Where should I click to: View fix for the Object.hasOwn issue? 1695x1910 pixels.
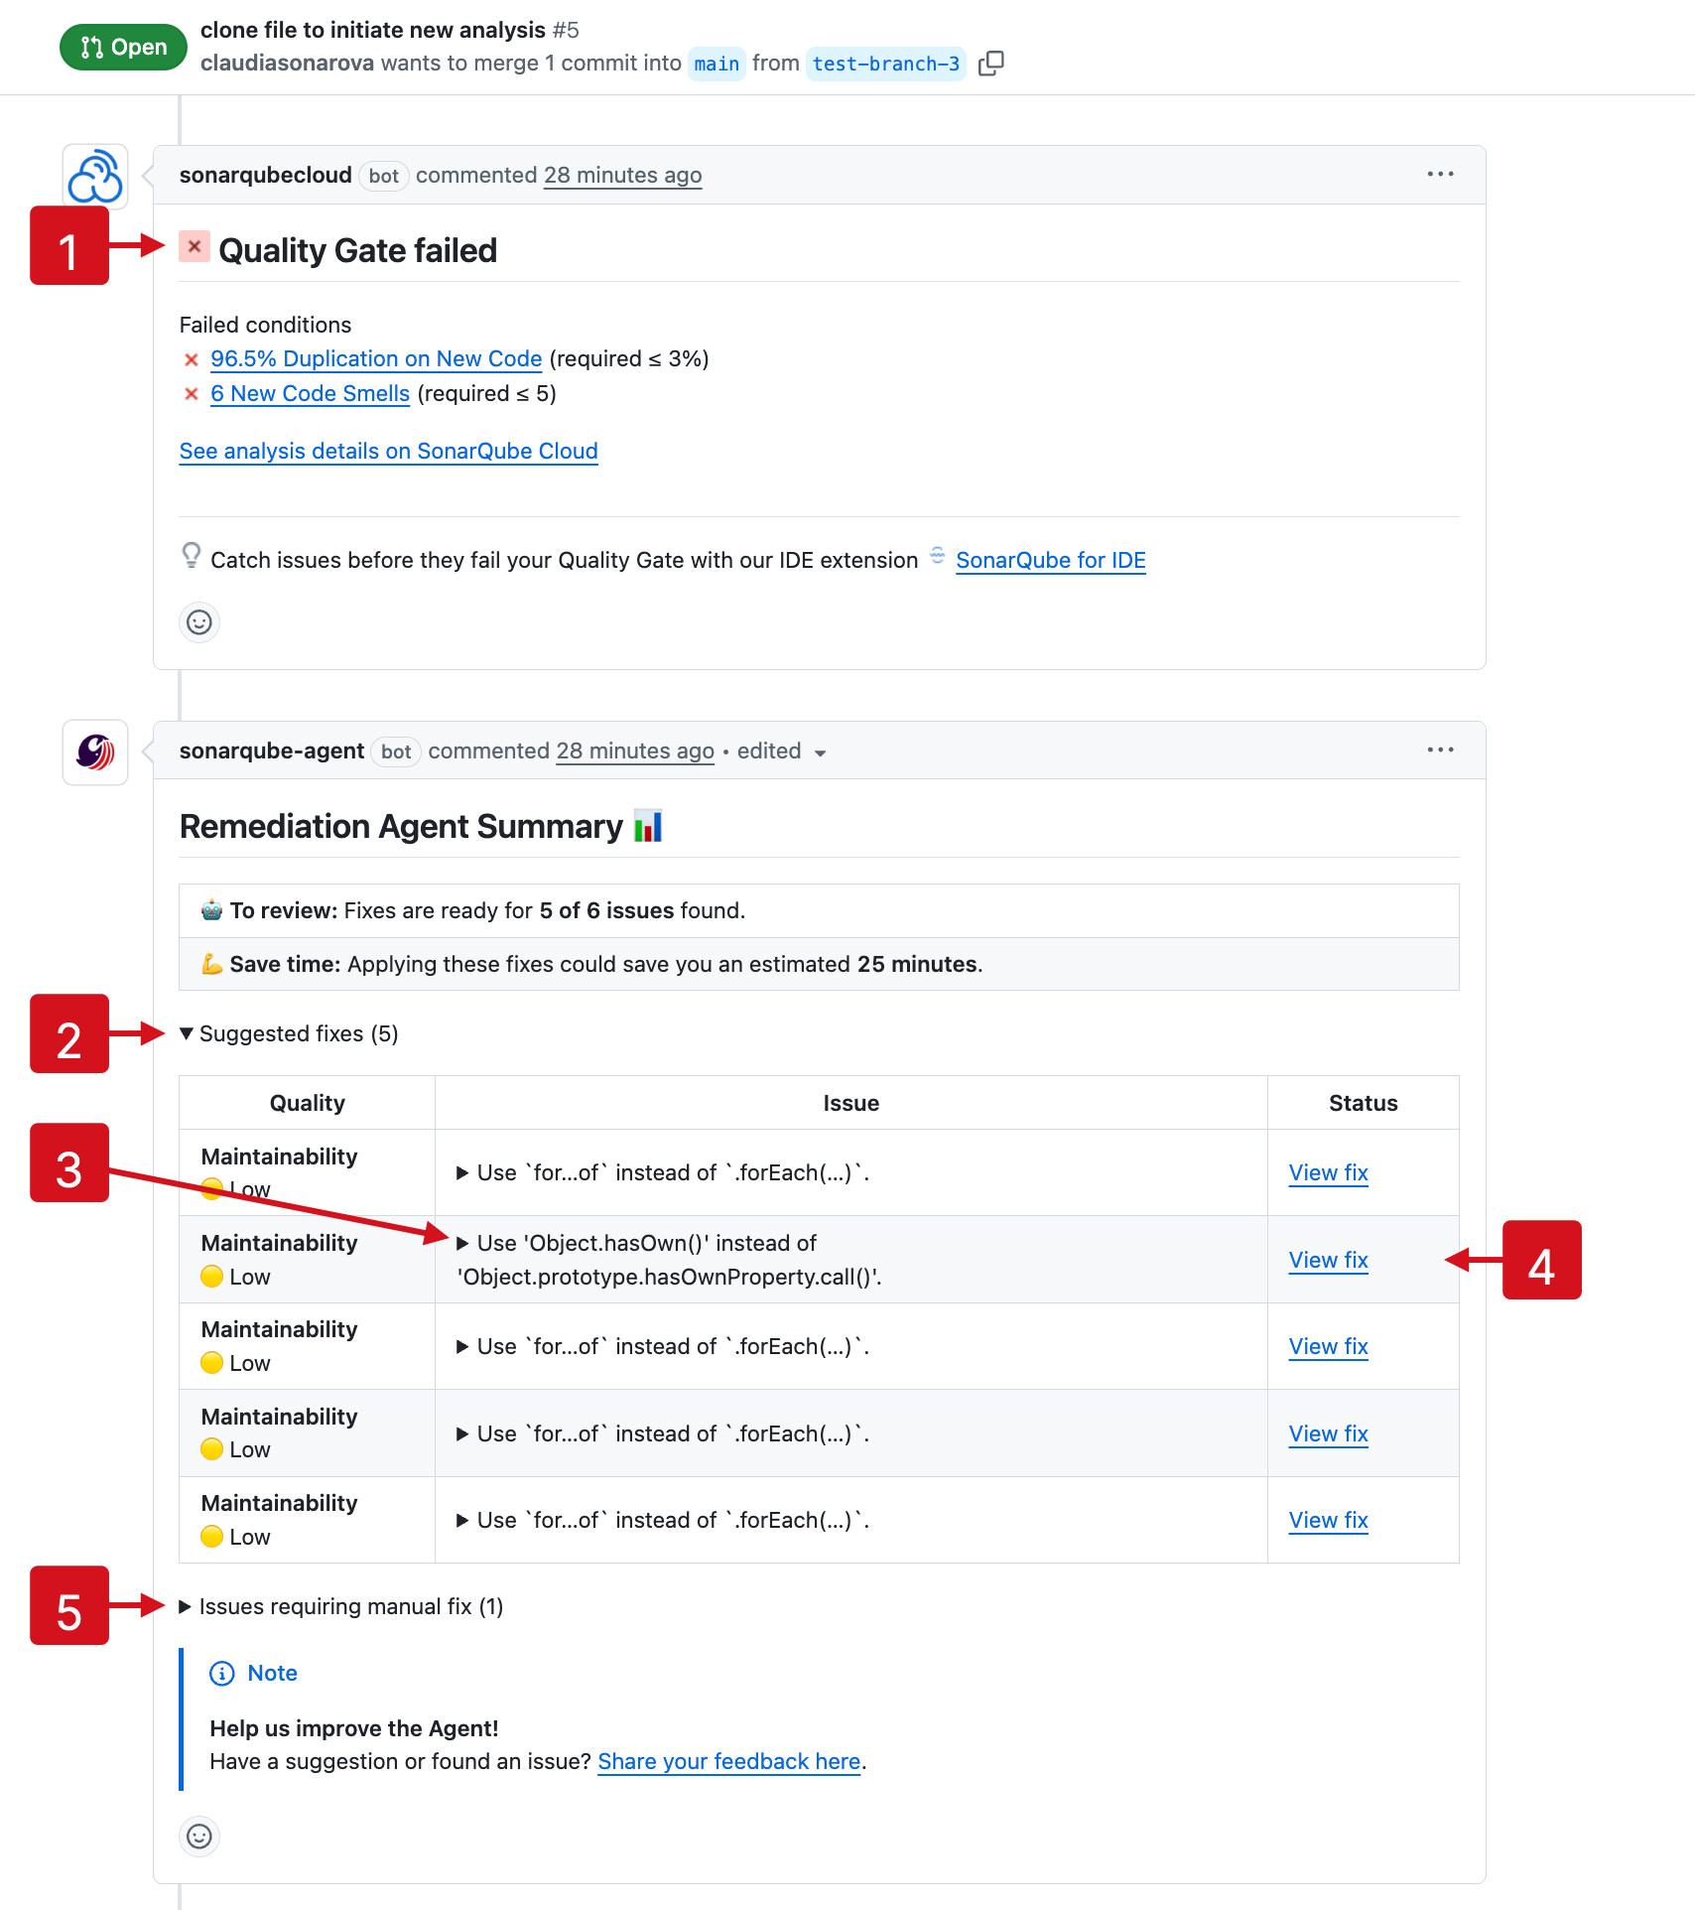click(x=1328, y=1260)
